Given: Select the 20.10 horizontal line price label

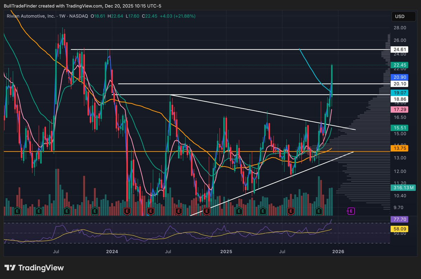Looking at the screenshot, I should pyautogui.click(x=399, y=84).
